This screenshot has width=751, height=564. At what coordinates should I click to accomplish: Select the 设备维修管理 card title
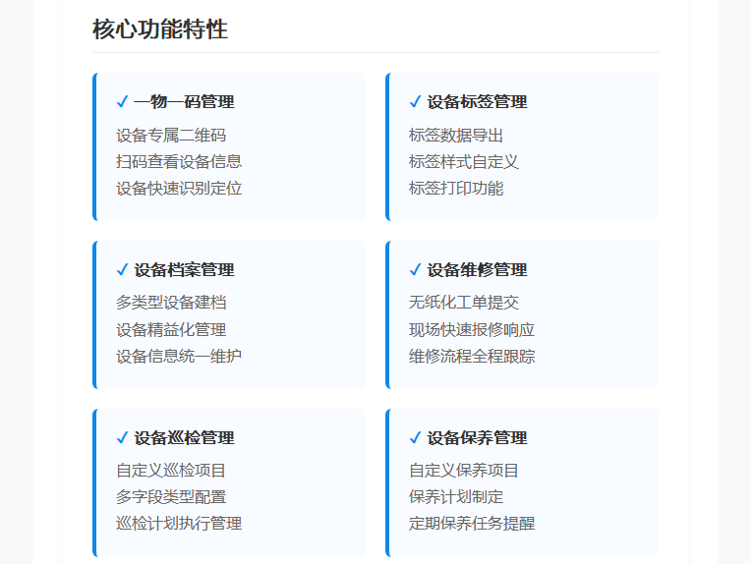pos(477,269)
